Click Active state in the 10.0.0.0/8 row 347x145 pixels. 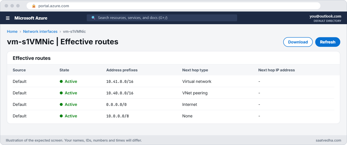click(x=68, y=116)
